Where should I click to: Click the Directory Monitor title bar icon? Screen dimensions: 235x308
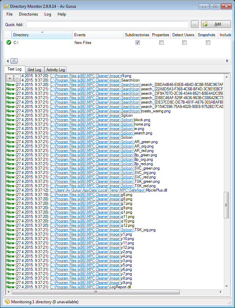(x=6, y=6)
